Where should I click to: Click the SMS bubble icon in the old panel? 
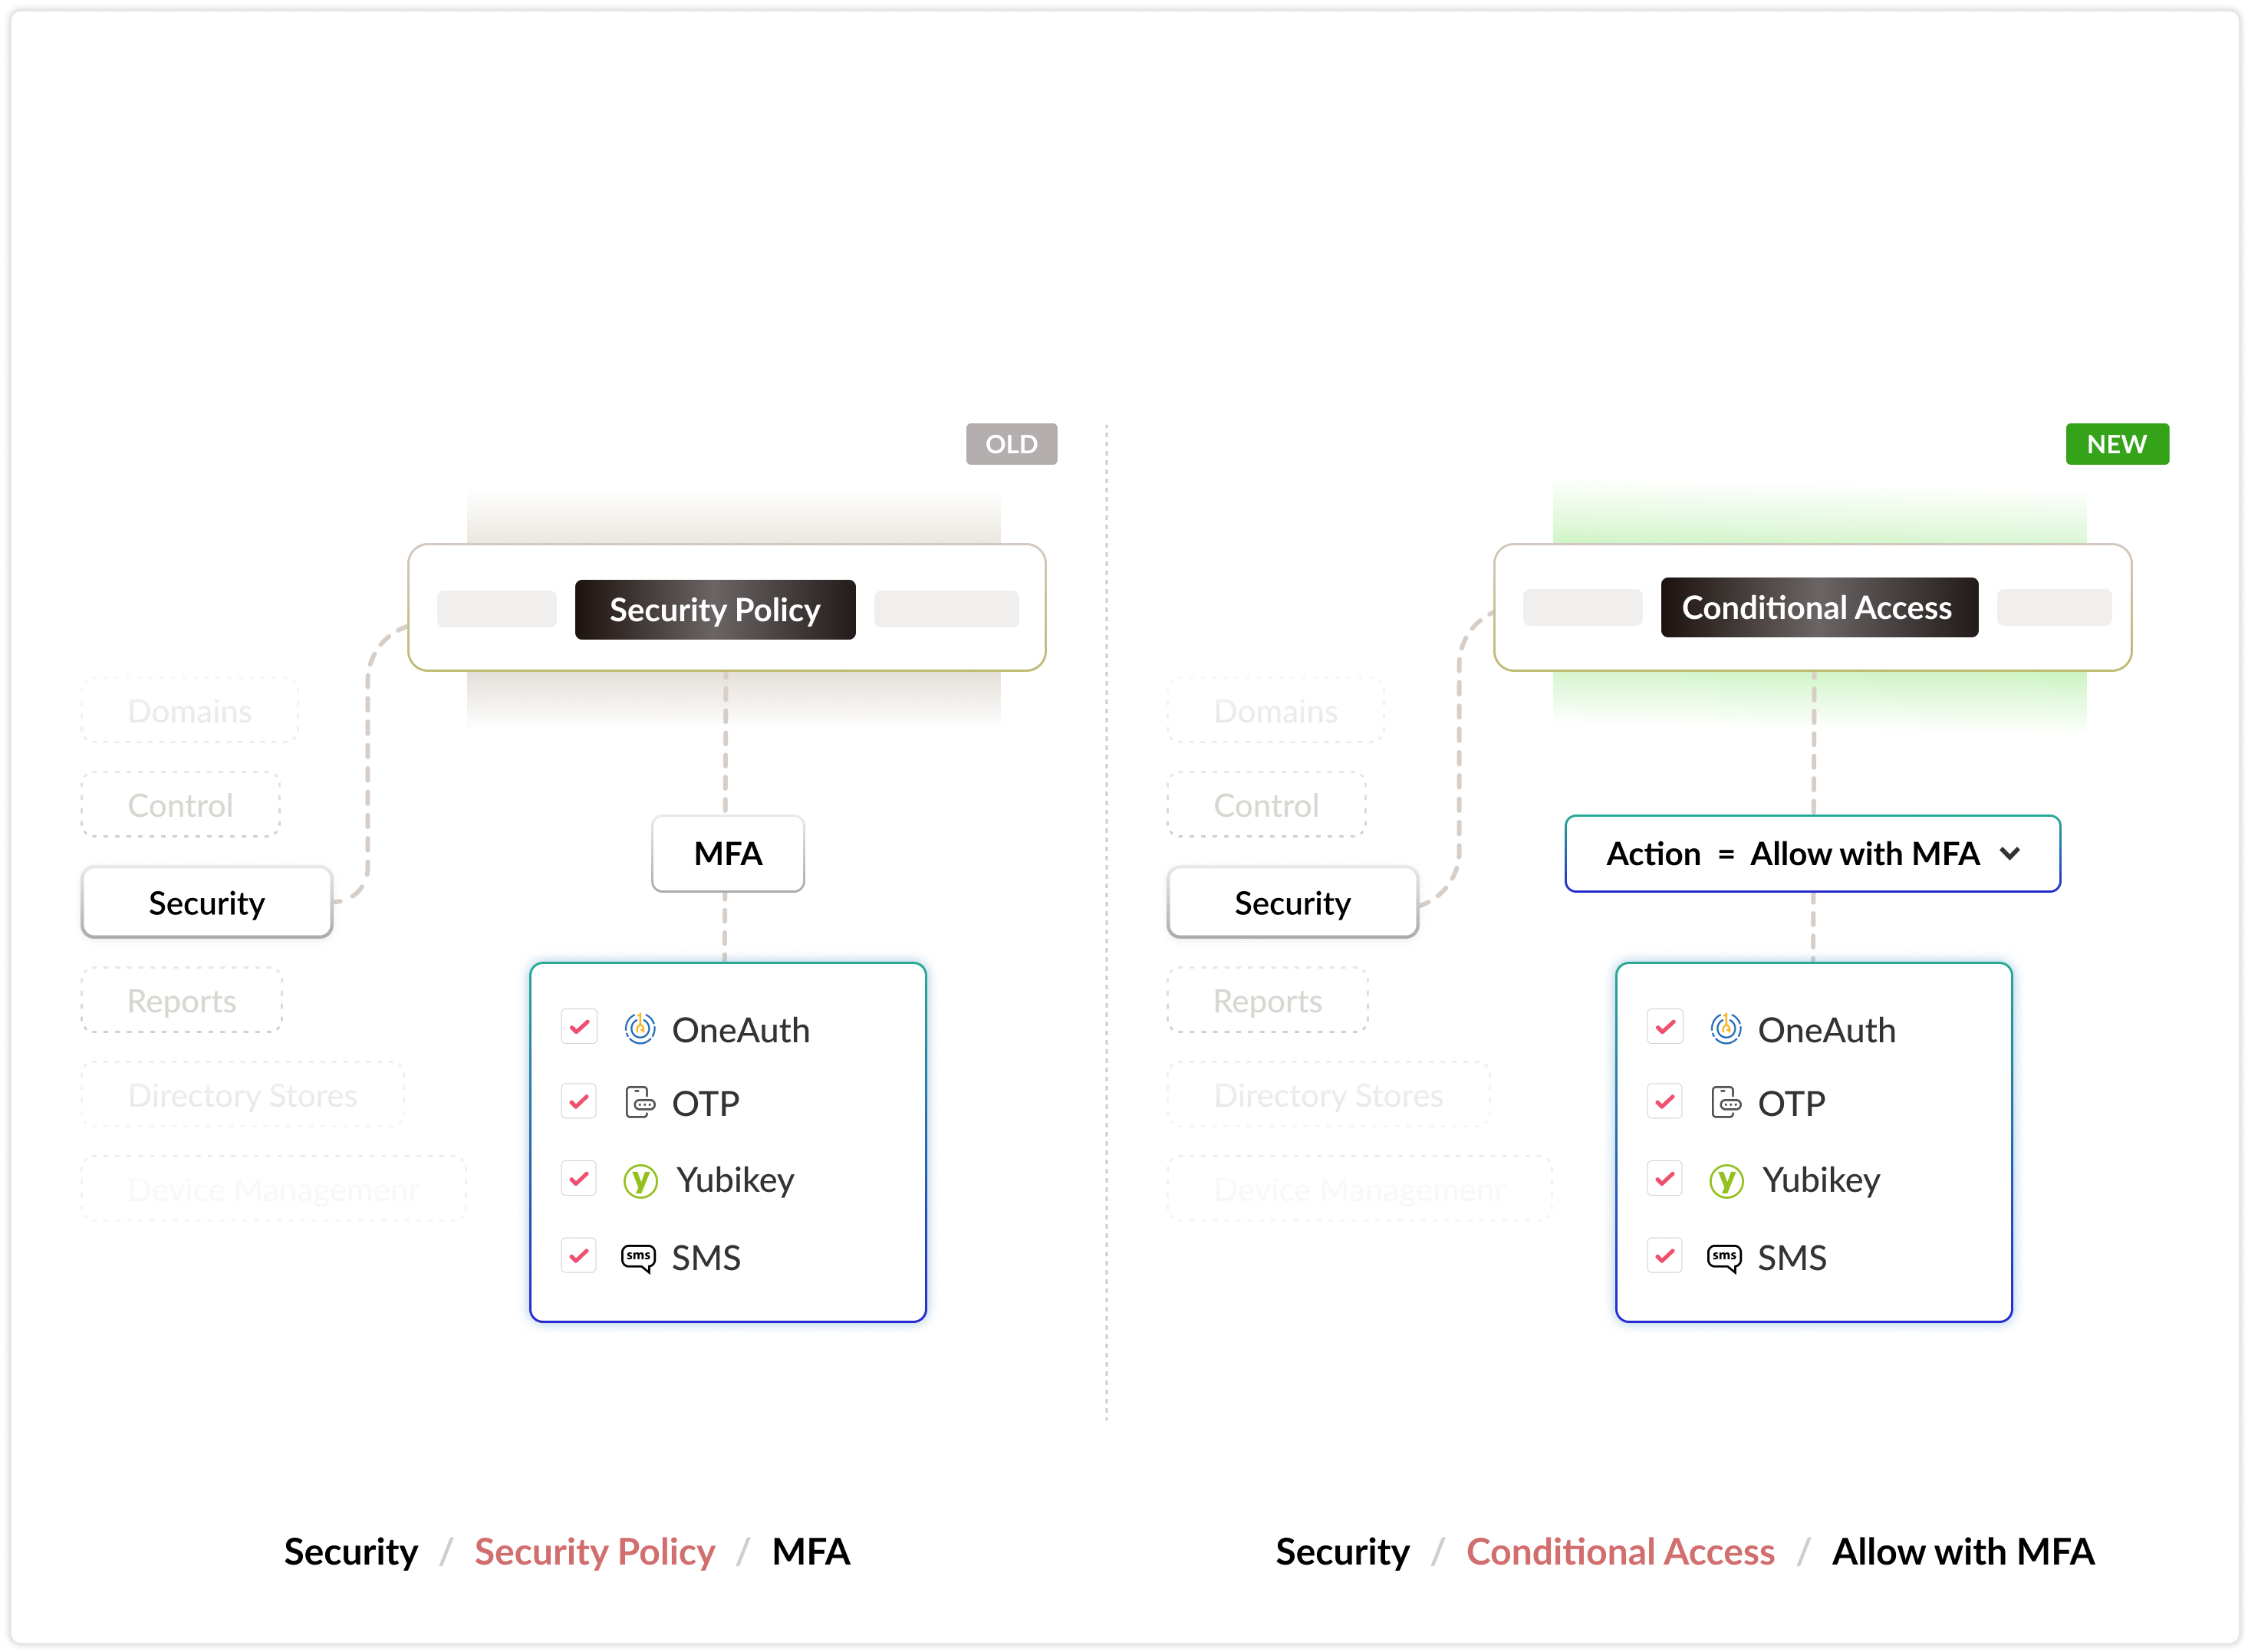pos(639,1257)
